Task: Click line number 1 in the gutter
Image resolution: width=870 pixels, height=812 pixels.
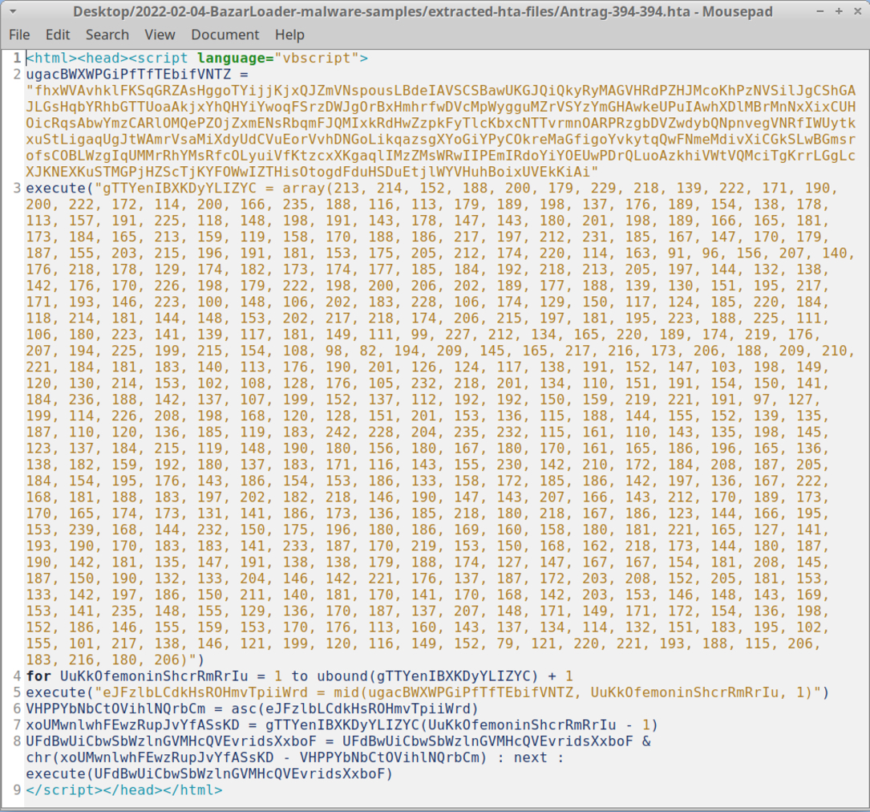Action: tap(17, 59)
